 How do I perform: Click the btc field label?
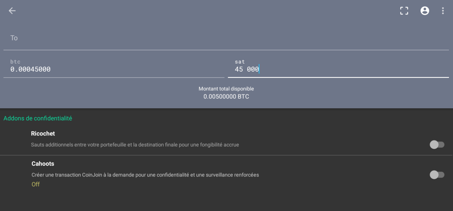click(x=15, y=62)
